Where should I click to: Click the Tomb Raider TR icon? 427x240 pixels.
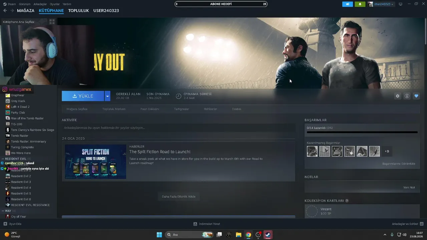[x=8, y=136]
